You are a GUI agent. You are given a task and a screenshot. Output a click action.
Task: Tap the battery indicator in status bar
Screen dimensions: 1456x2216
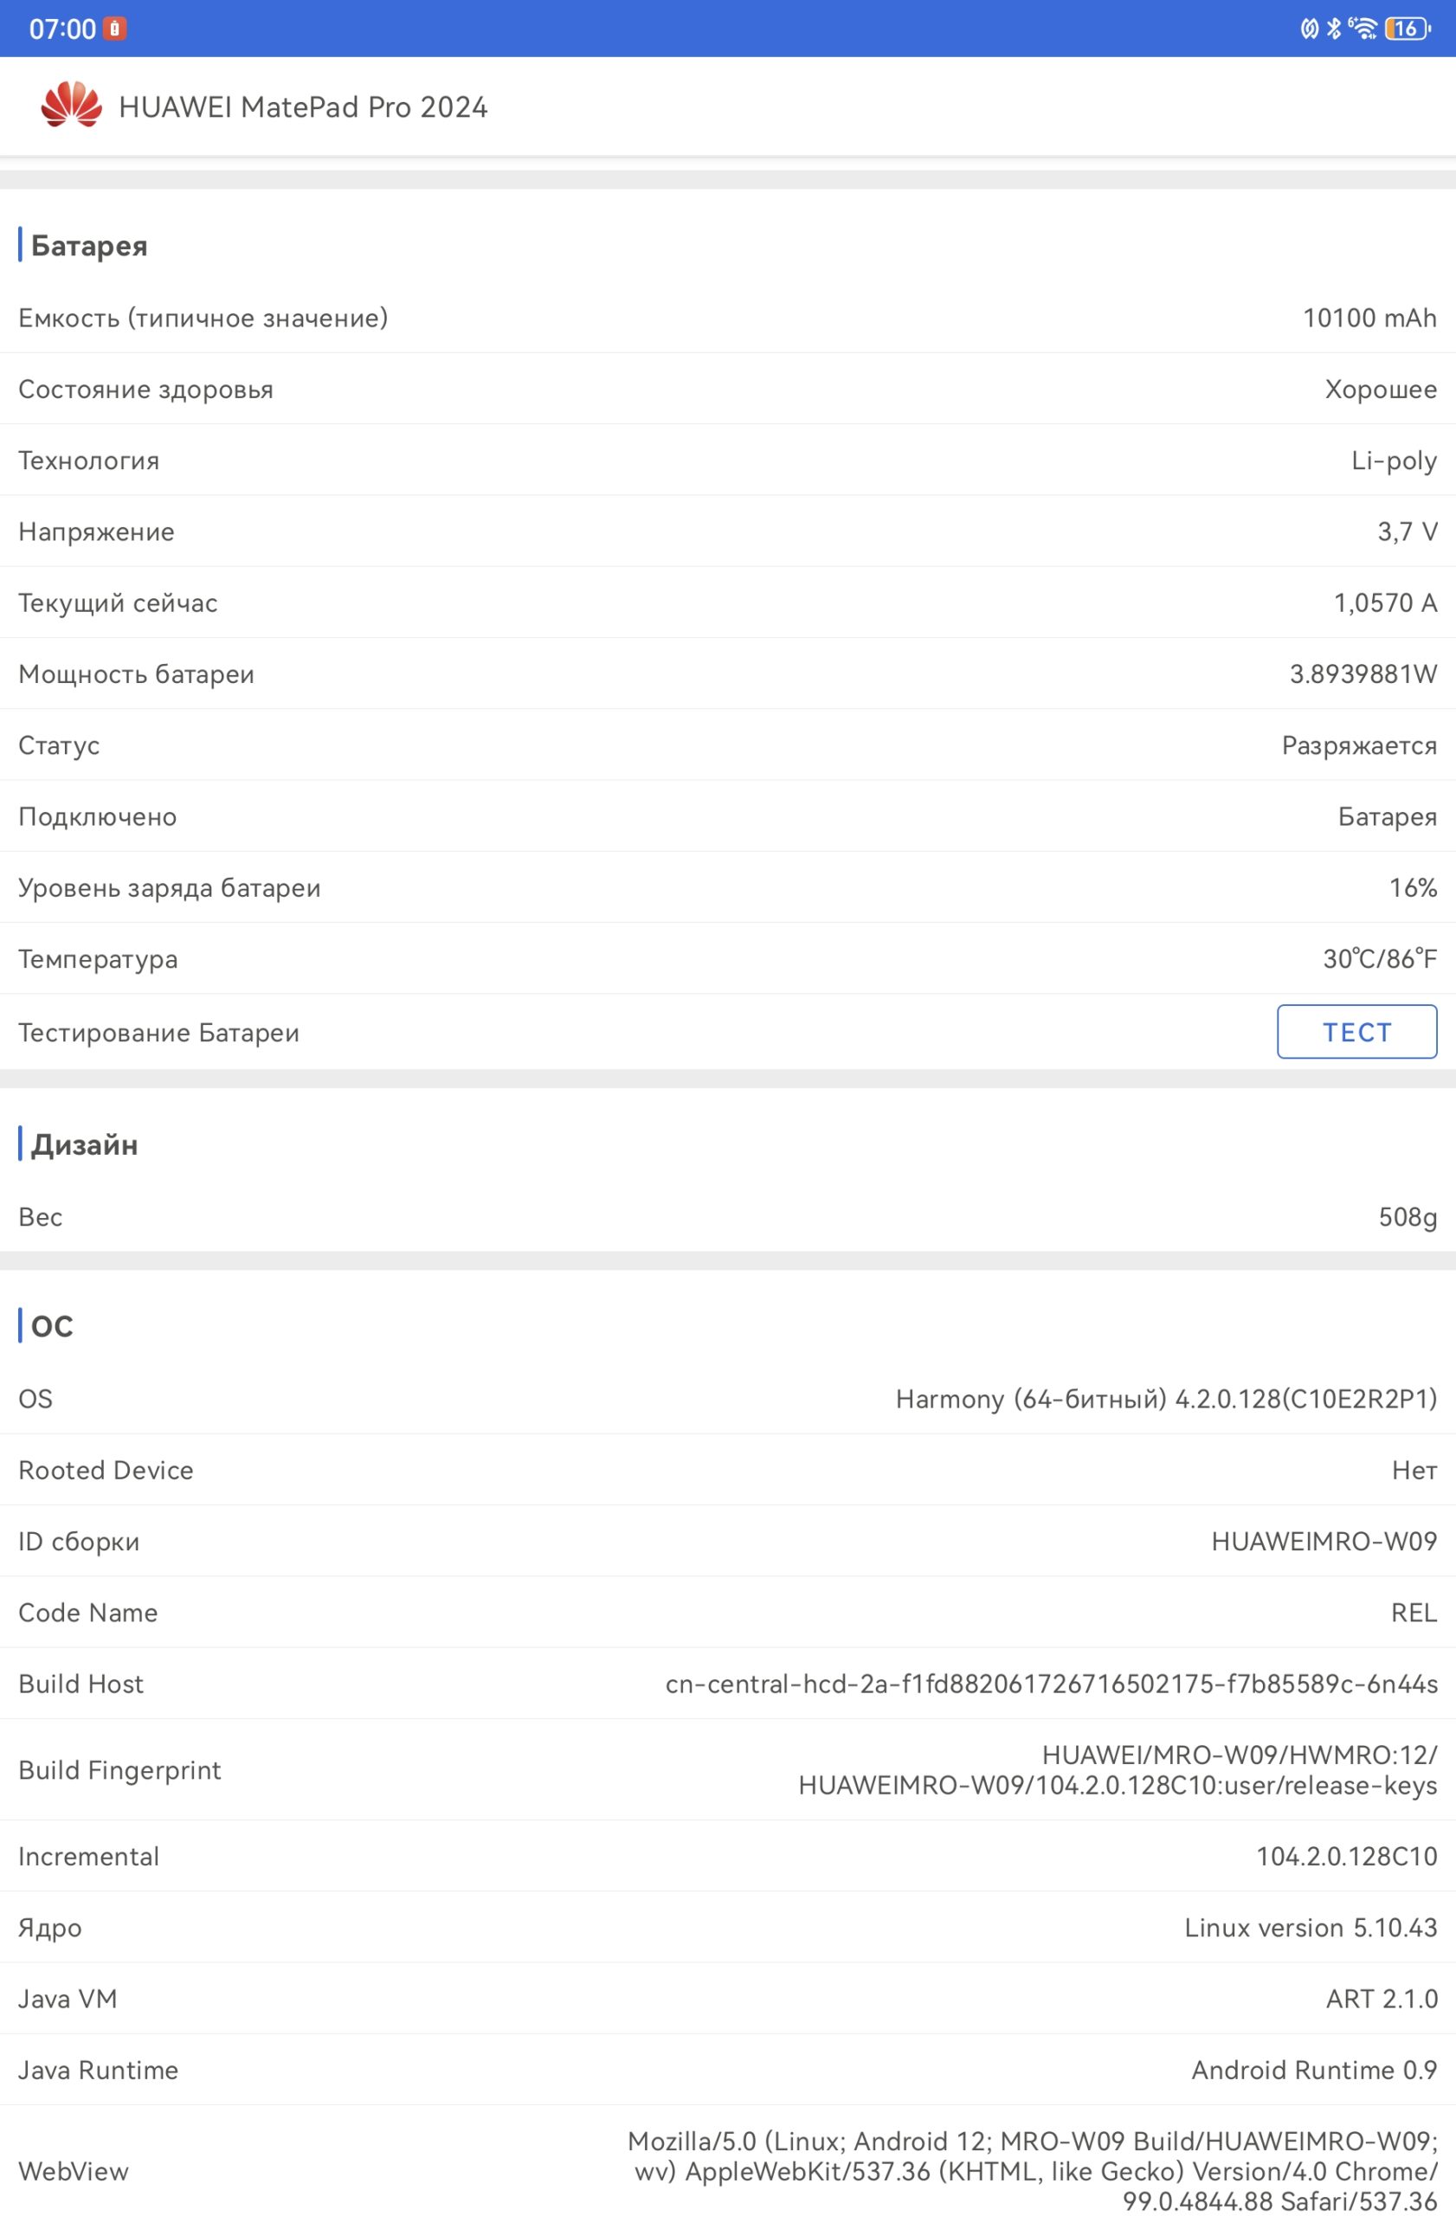tap(1408, 29)
